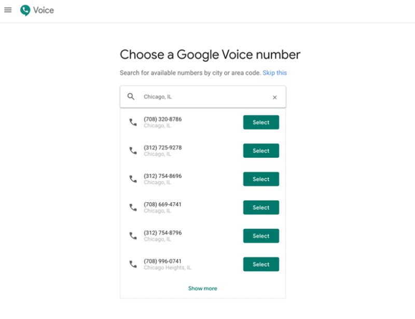The image size is (415, 319).
Task: Click phone icon beside (312) 754-8696
Action: point(133,179)
